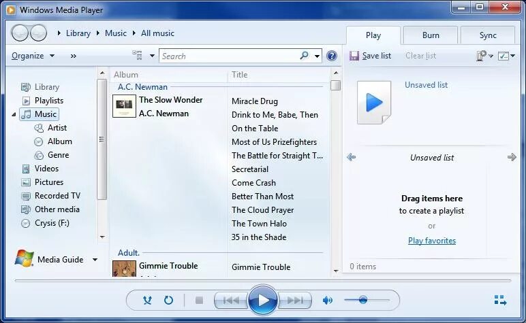Image resolution: width=526 pixels, height=323 pixels.
Task: Switch to the Sync tab
Action: [x=488, y=35]
